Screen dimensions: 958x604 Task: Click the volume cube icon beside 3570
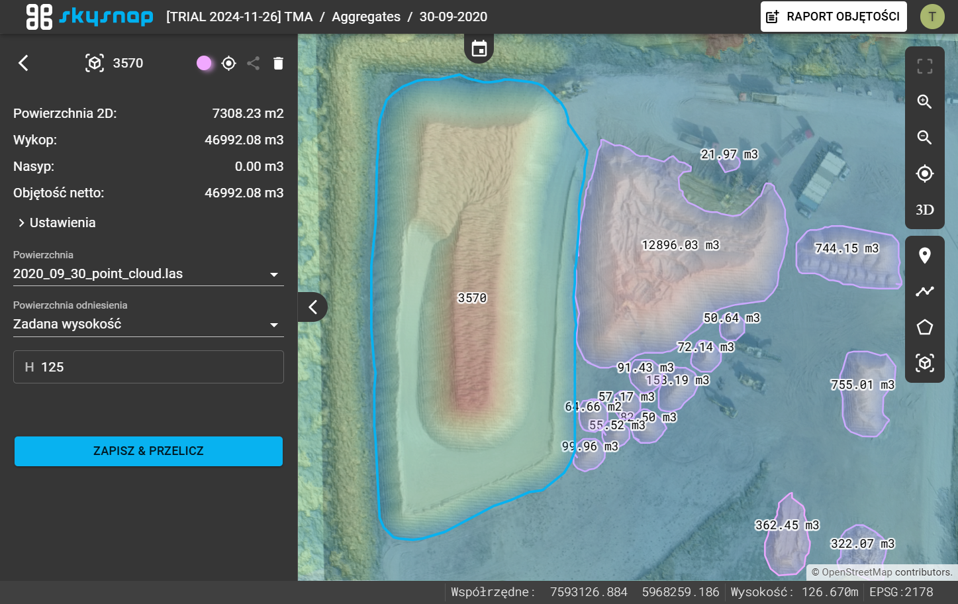[95, 63]
